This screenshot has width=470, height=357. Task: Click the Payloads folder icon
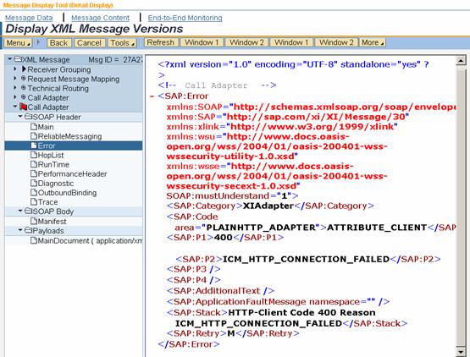(x=28, y=230)
